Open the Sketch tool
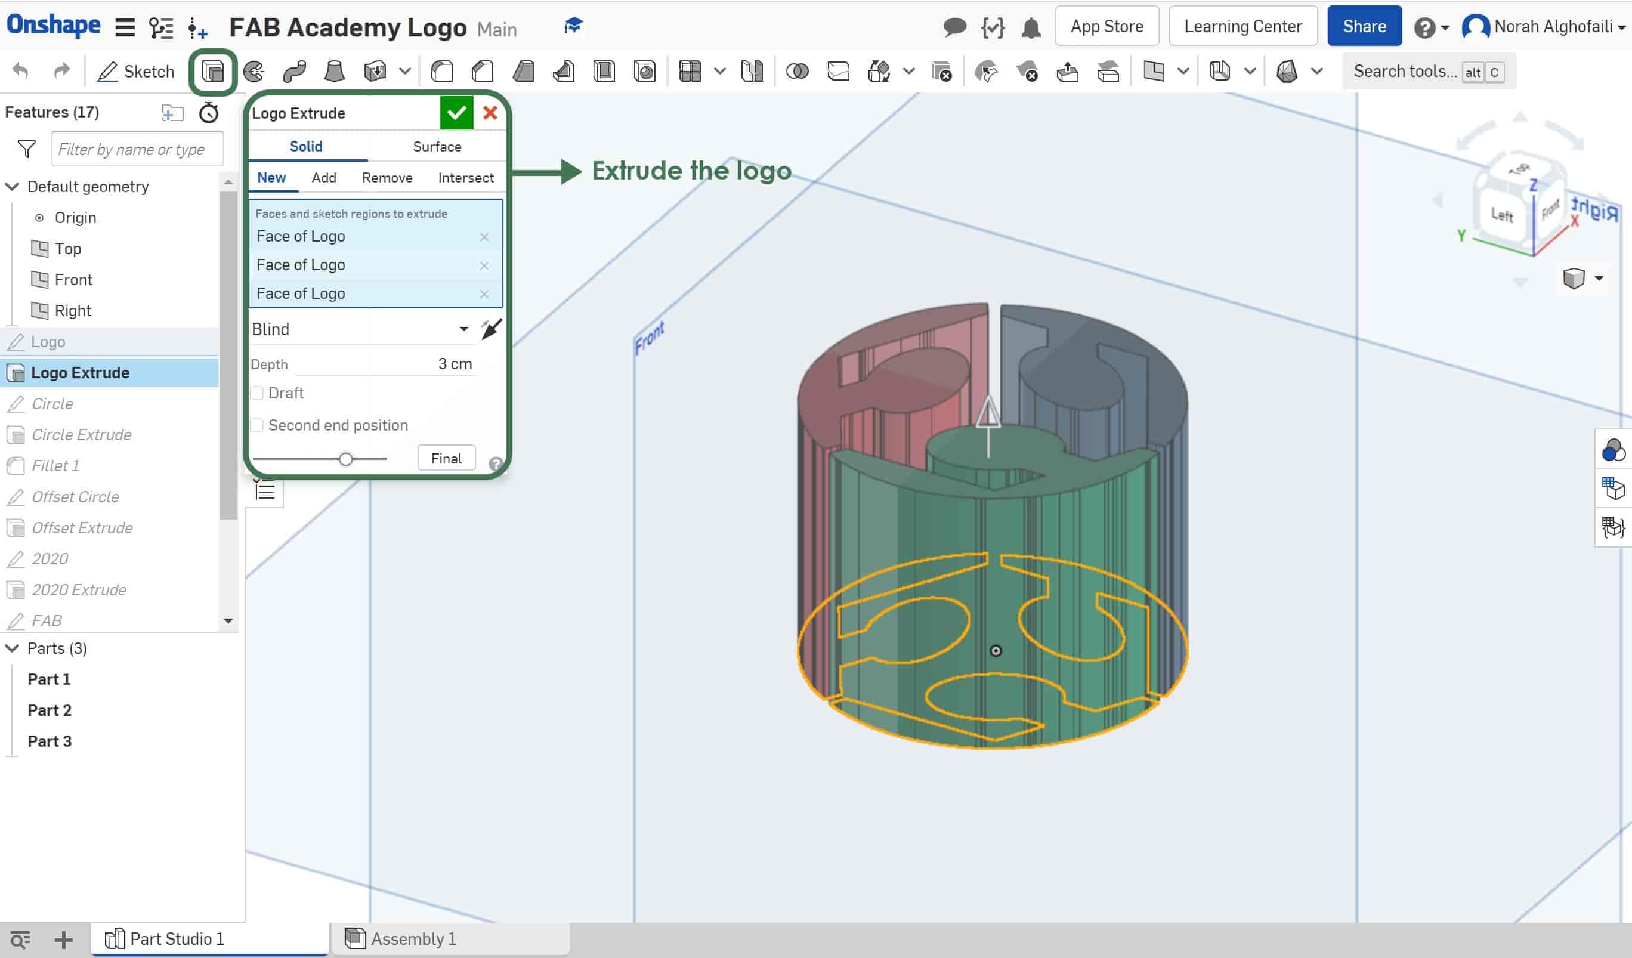This screenshot has height=958, width=1632. [135, 71]
